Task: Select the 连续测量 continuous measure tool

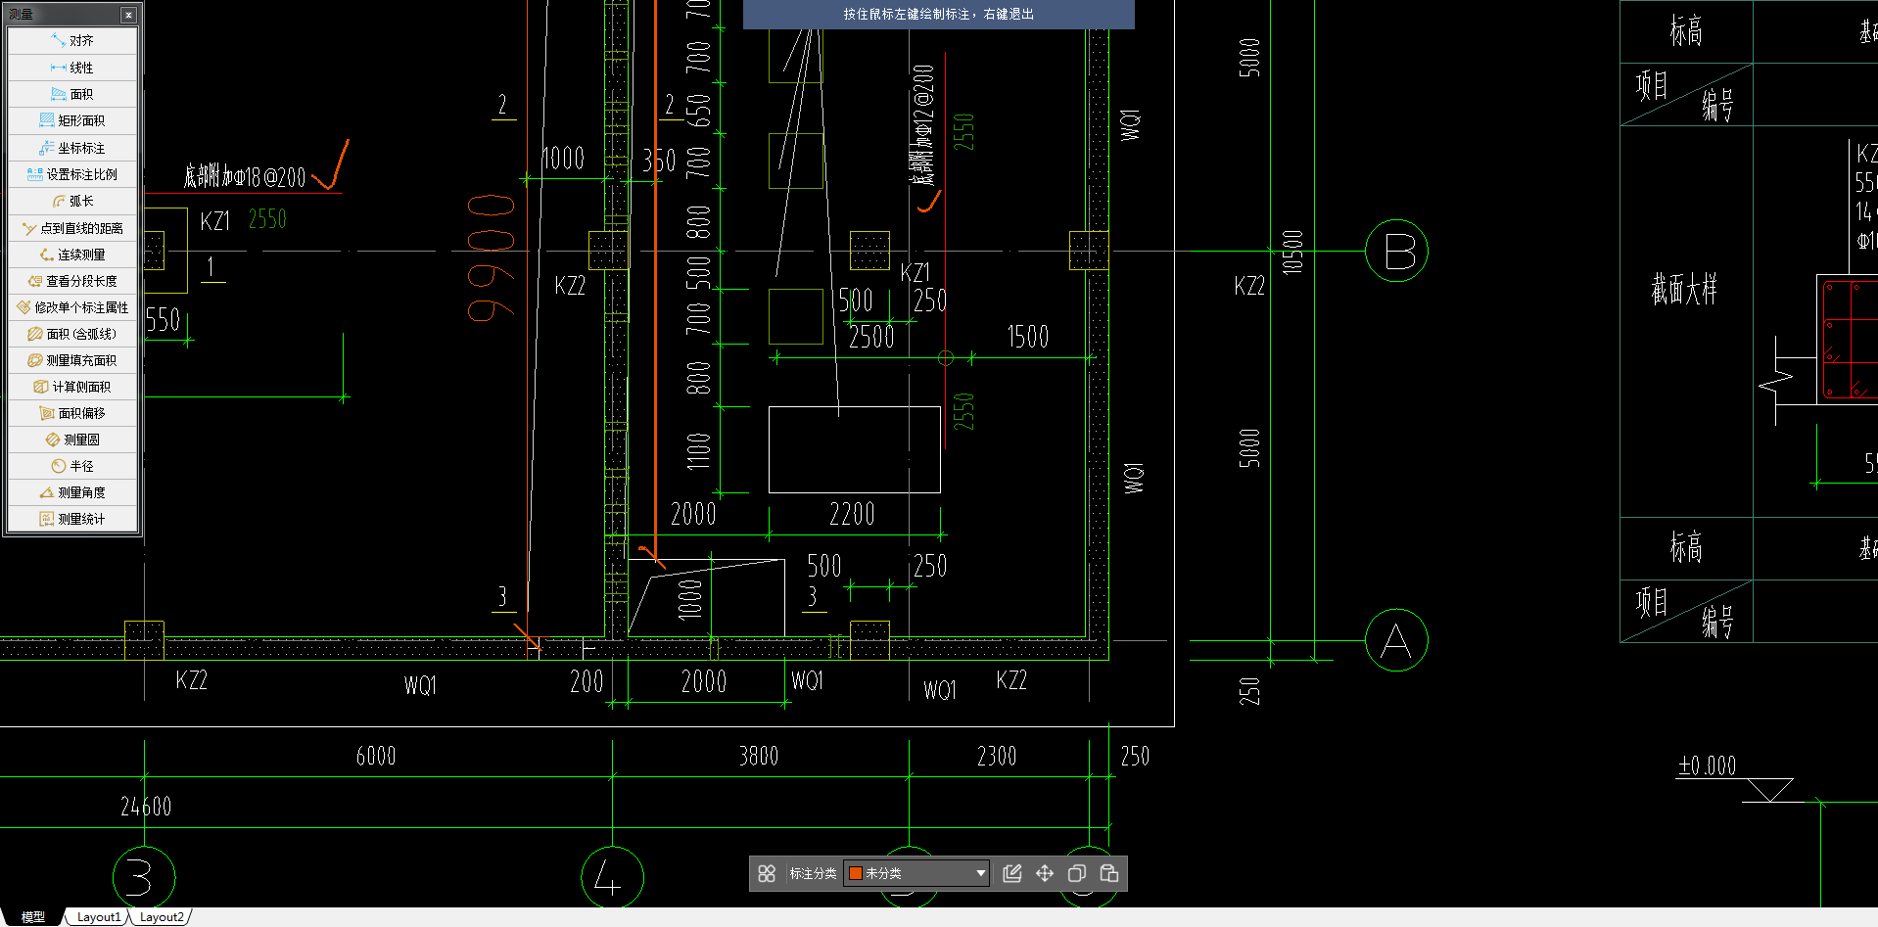Action: tap(72, 255)
